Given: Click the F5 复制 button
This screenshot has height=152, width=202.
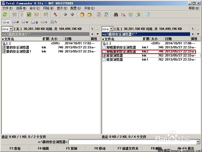Looking at the screenshot, I should click(72, 148).
